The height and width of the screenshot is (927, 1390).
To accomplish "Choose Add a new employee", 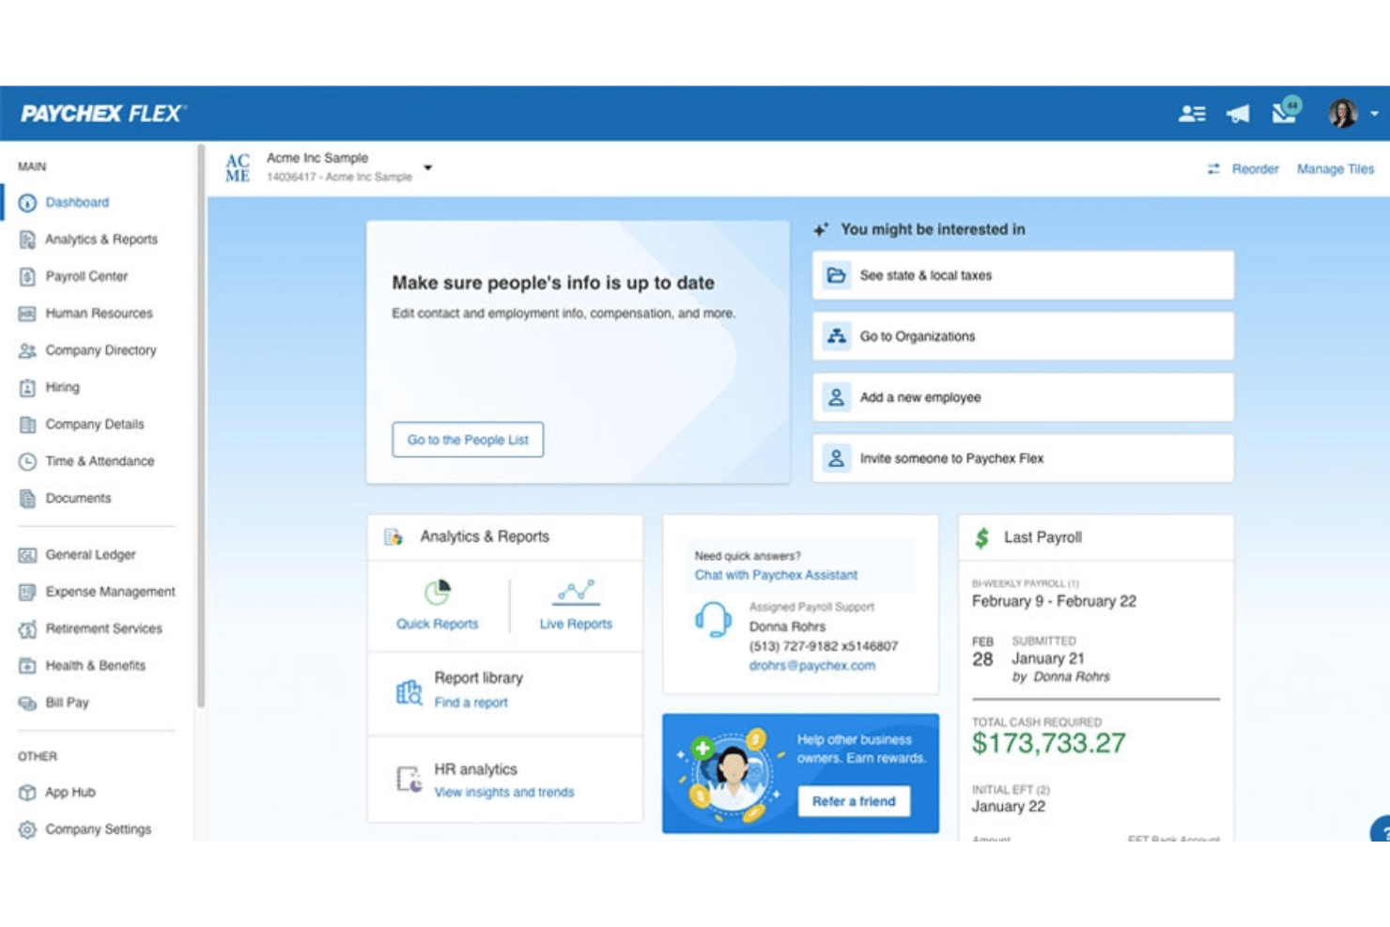I will click(1023, 397).
